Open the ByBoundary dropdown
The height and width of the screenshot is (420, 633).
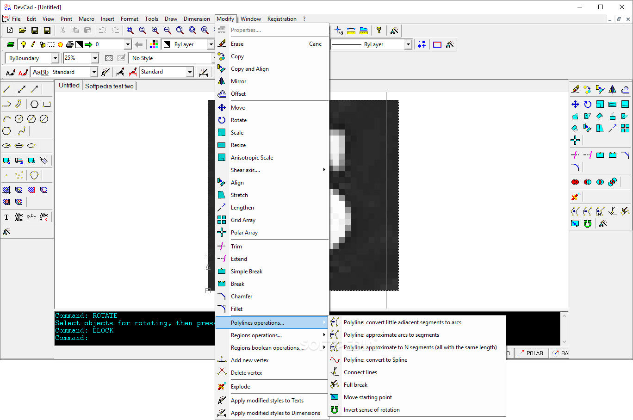(x=55, y=58)
